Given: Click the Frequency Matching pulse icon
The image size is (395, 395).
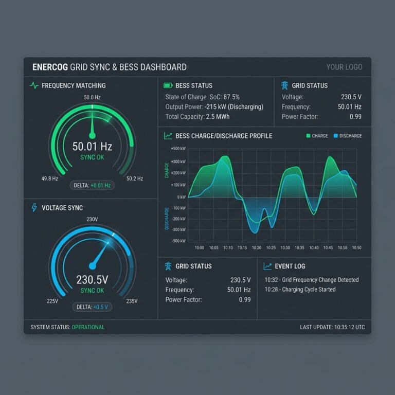Looking at the screenshot, I should 34,86.
